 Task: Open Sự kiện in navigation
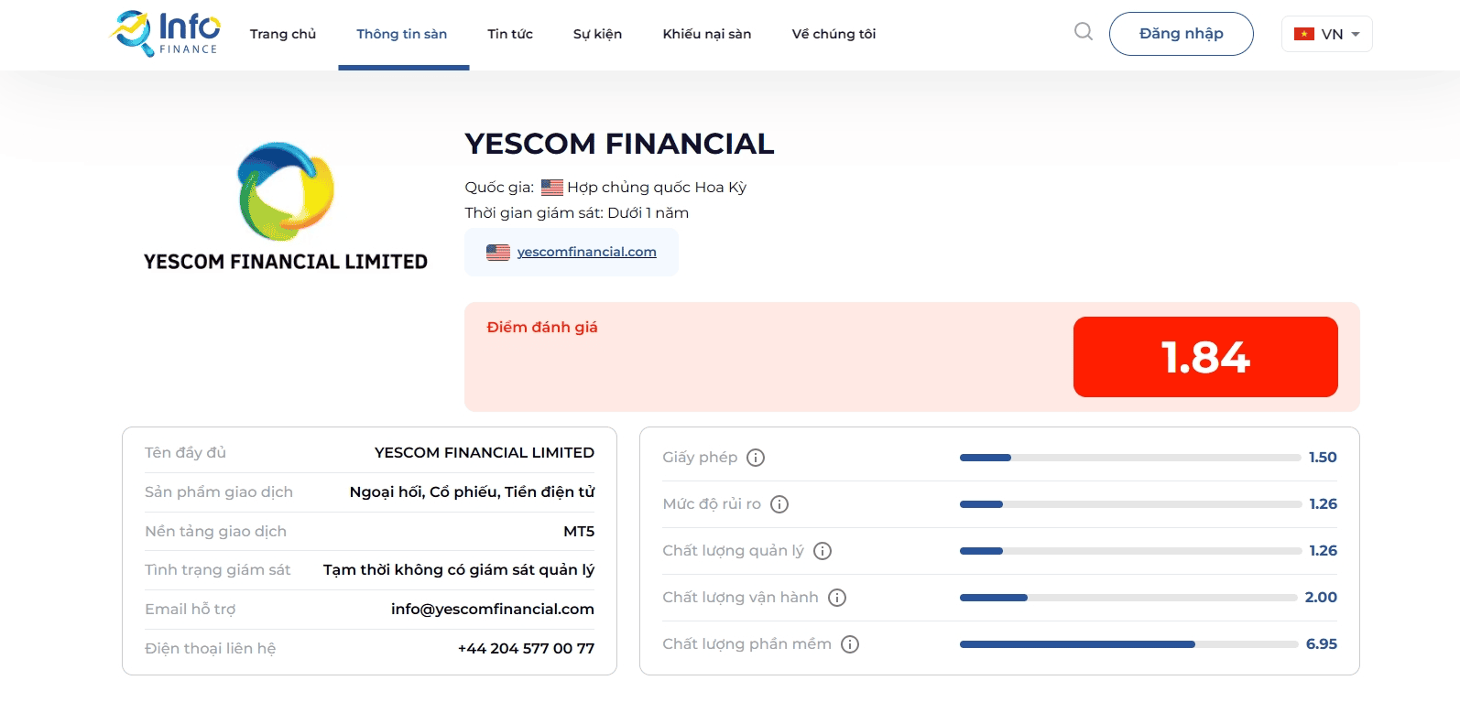coord(597,34)
